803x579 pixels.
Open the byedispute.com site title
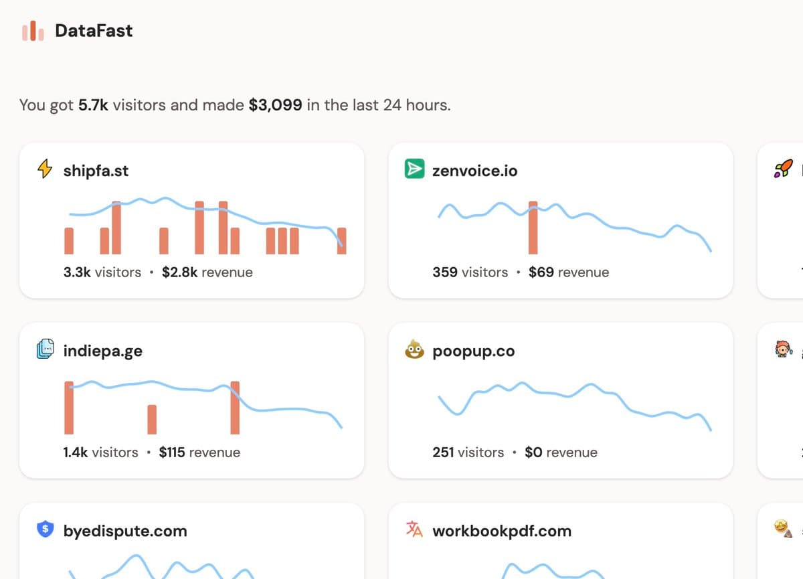pyautogui.click(x=125, y=531)
